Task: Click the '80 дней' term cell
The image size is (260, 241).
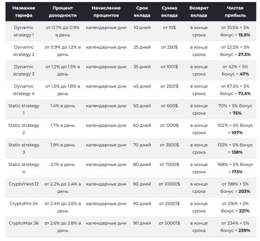Action: (x=142, y=164)
